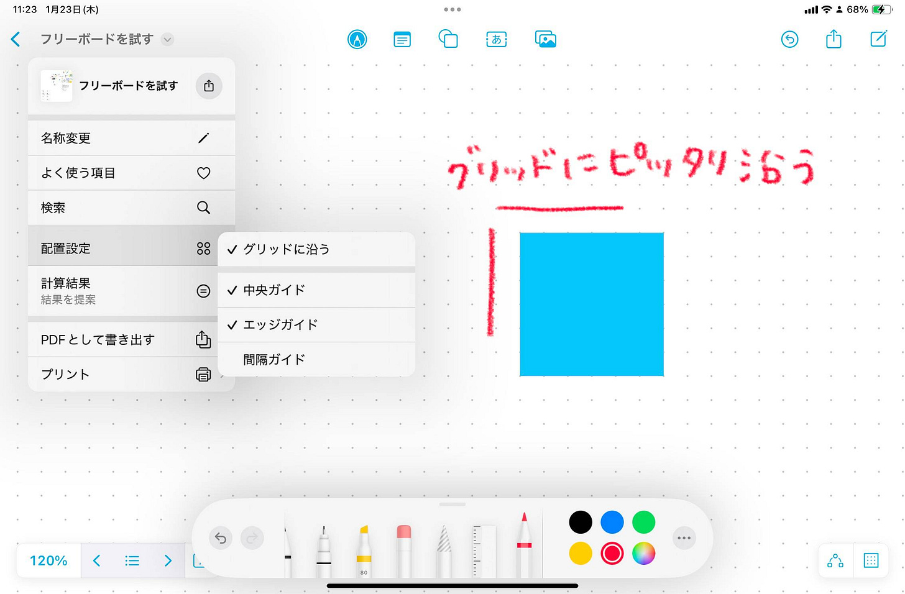Toggle grid display icon

click(x=871, y=560)
